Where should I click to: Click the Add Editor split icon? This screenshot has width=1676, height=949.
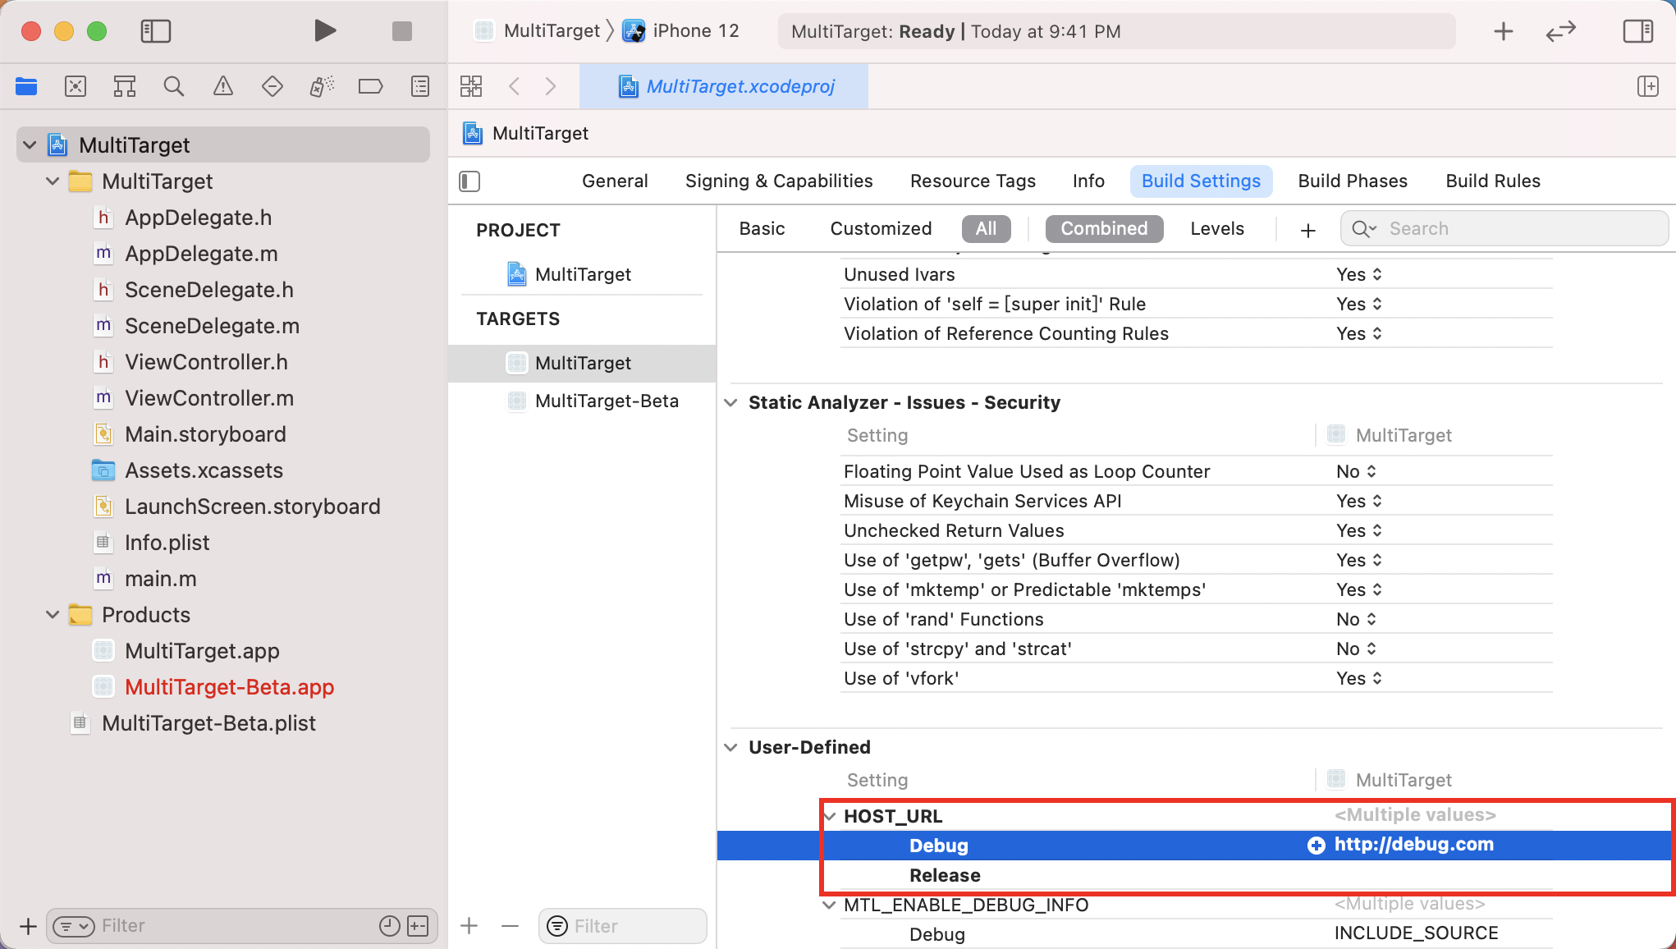1647,86
